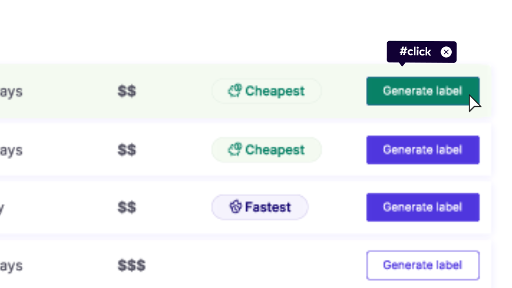Generate label for second Cheapest row
The image size is (512, 288).
point(422,150)
